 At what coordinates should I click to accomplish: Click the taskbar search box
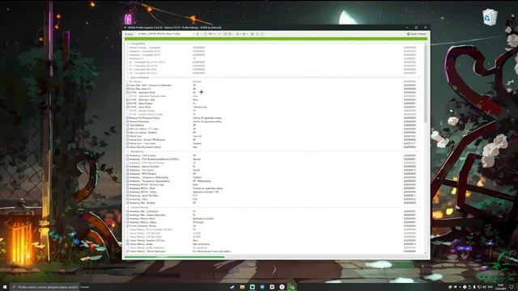45,287
